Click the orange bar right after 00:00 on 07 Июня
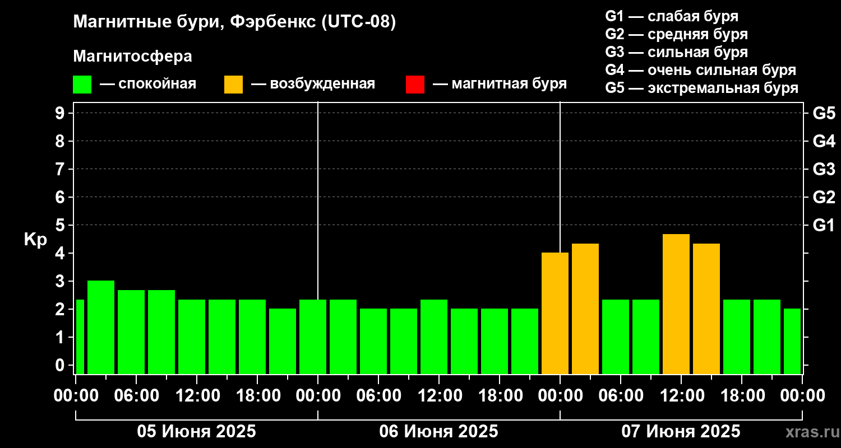 pyautogui.click(x=585, y=309)
